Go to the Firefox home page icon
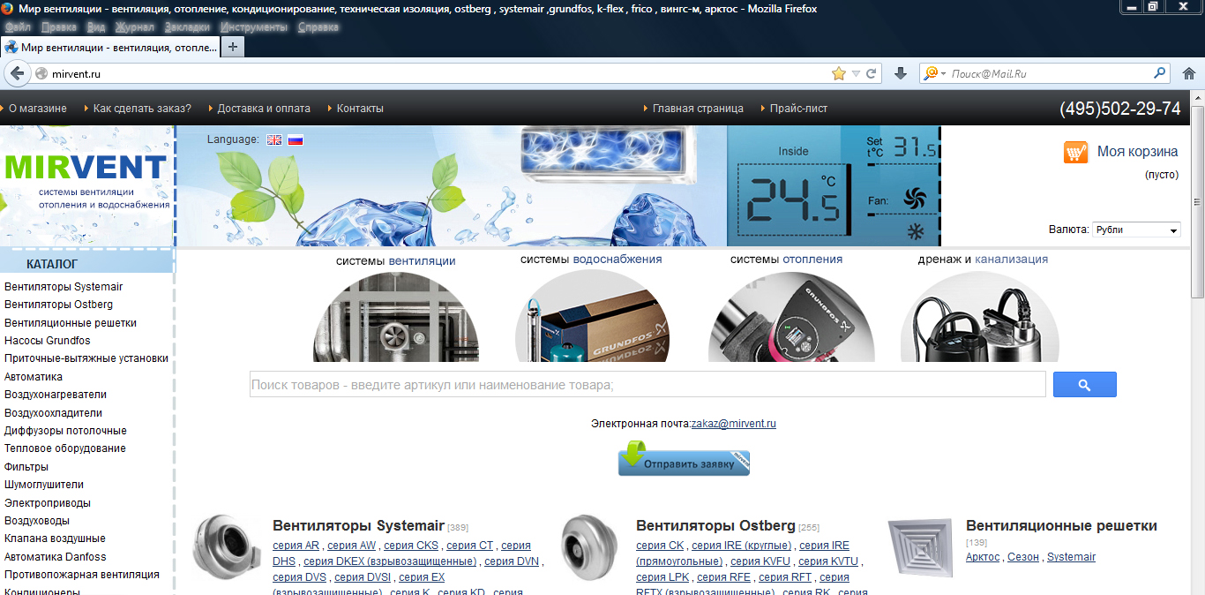This screenshot has width=1205, height=595. (1188, 73)
